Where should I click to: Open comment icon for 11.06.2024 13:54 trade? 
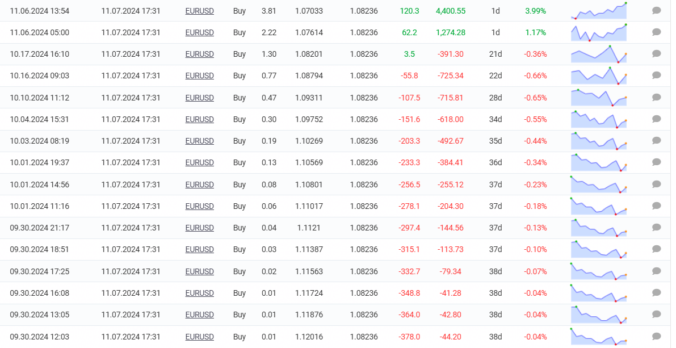click(656, 10)
